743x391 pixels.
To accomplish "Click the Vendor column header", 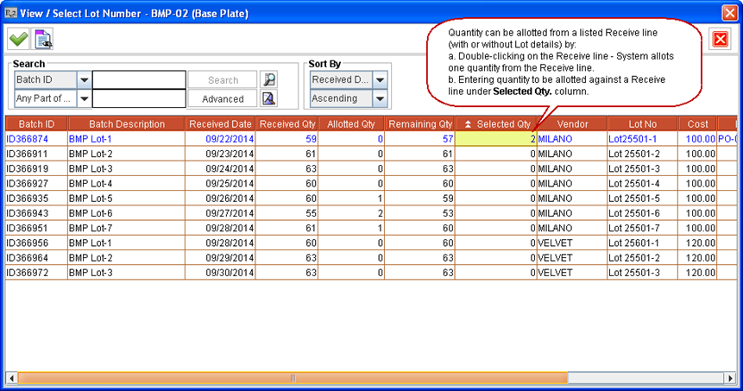I will [x=572, y=124].
